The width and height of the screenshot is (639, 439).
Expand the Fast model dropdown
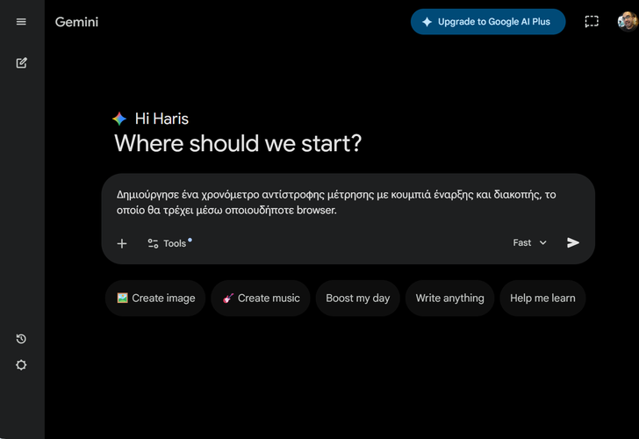point(529,243)
